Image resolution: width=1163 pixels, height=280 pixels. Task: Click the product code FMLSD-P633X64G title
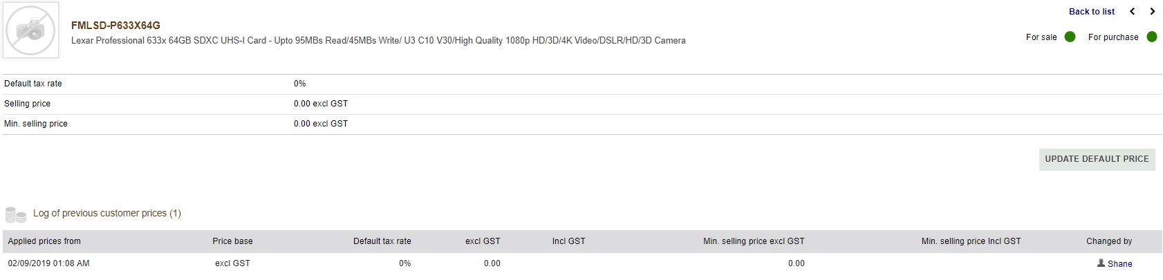coord(115,26)
